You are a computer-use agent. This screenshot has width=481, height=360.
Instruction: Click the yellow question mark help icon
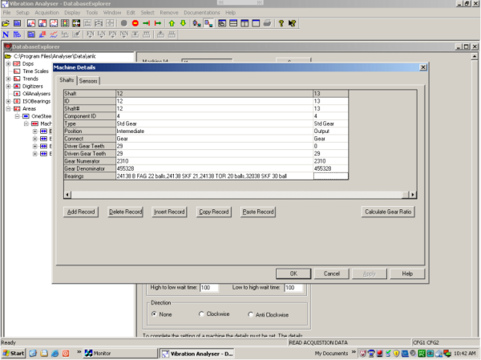(281, 23)
